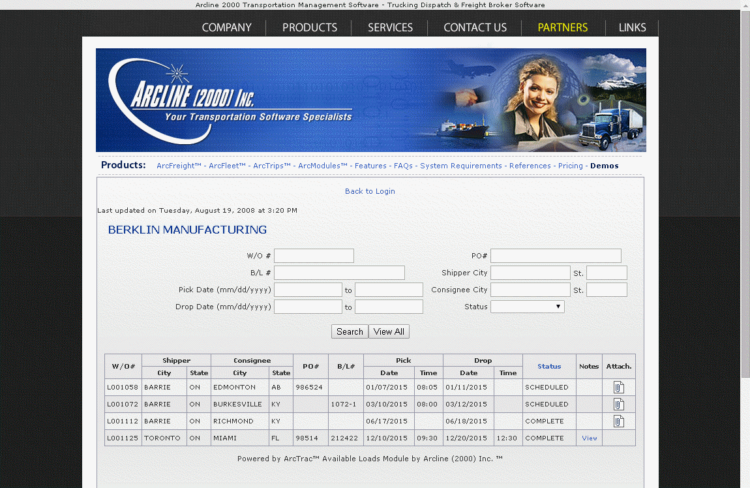Screen dimensions: 750x488
Task: Open the System Requirements link
Action: pyautogui.click(x=461, y=166)
